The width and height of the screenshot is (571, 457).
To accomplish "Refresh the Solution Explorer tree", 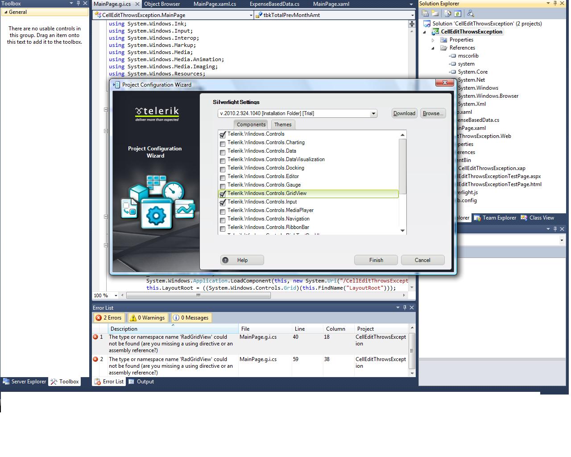I will click(x=458, y=14).
